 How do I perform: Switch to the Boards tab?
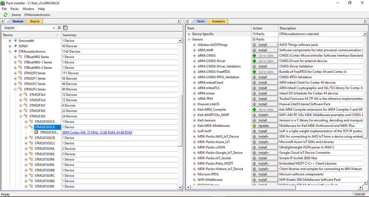(x=35, y=22)
